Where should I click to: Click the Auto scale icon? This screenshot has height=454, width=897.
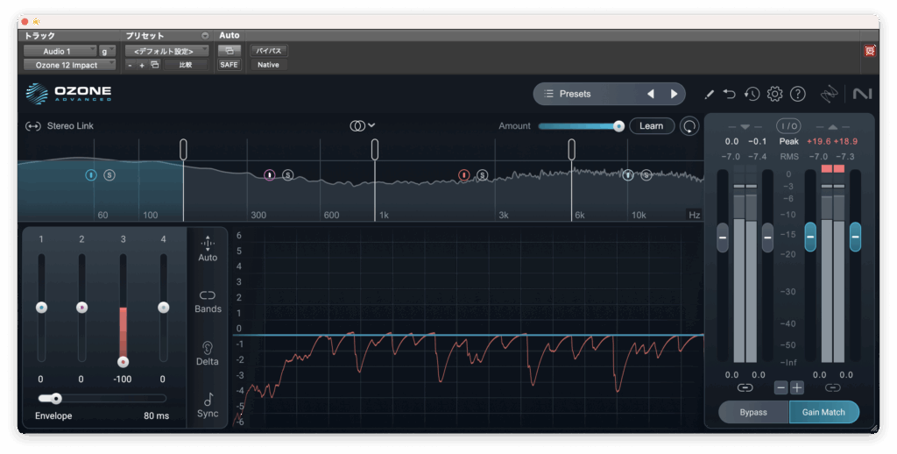coord(208,248)
